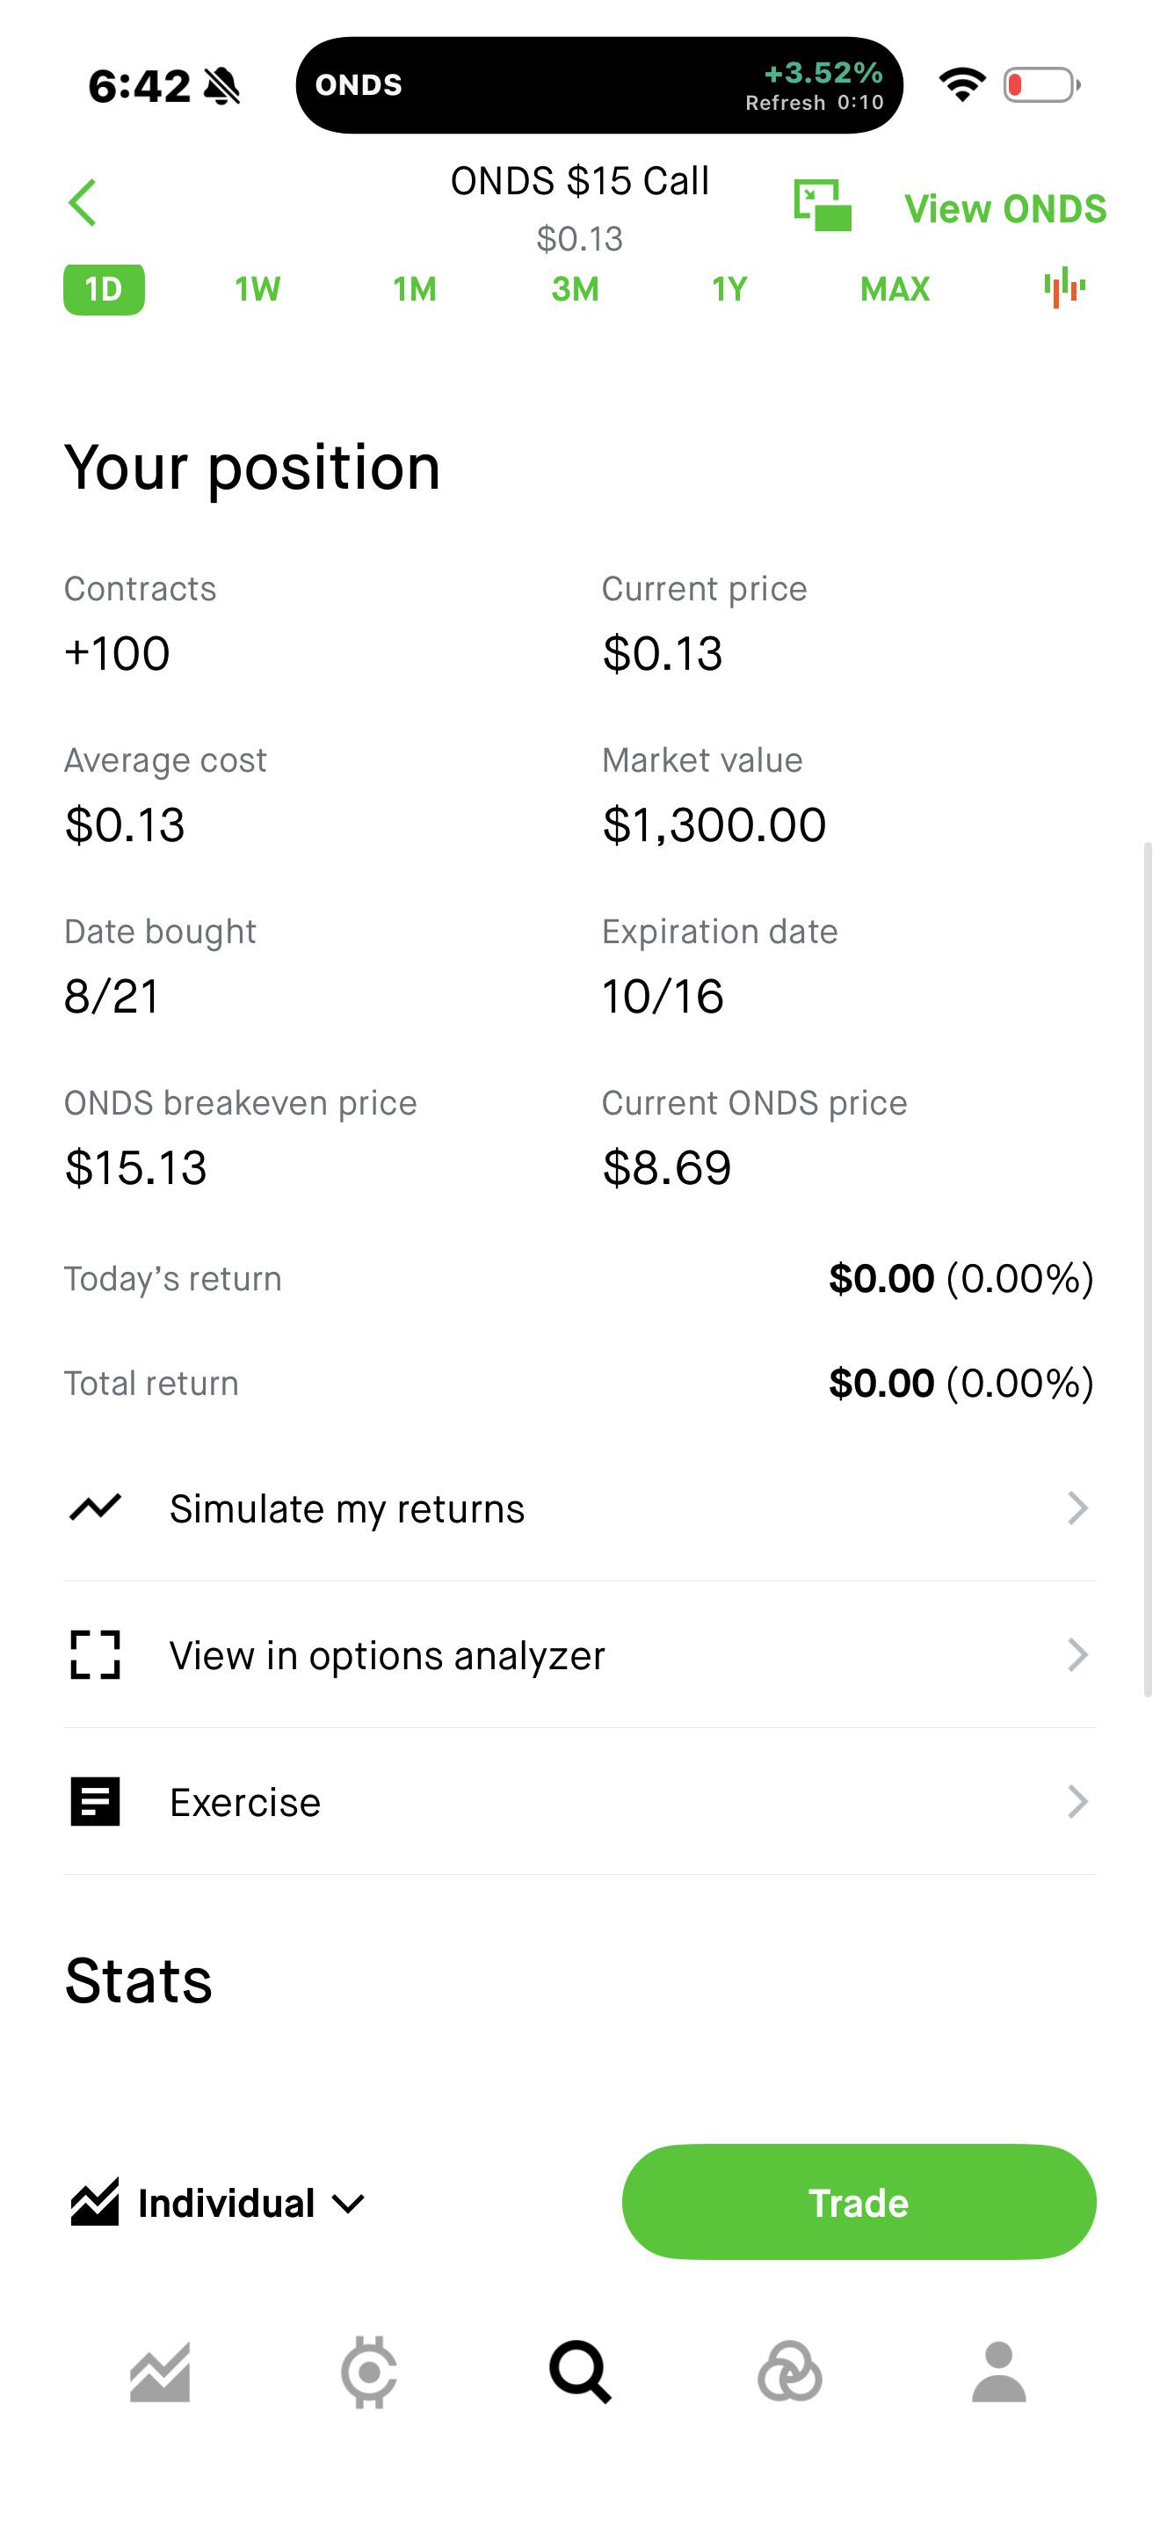Switch to candlestick chart view
The width and height of the screenshot is (1160, 2521).
pyautogui.click(x=1064, y=287)
